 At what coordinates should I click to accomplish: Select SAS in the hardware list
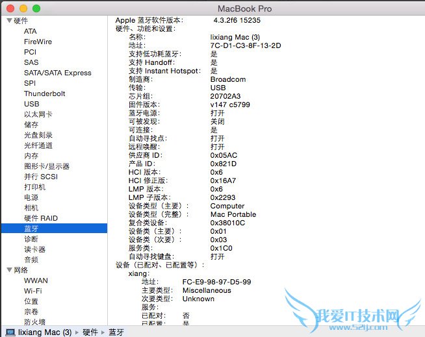click(31, 62)
